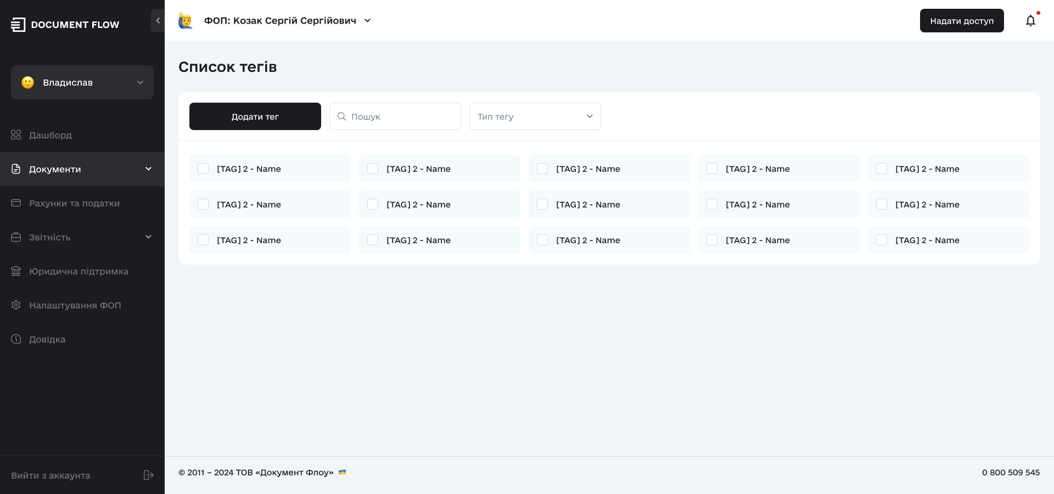Check the second tag in the bottom row
Viewport: 1054px width, 494px height.
[373, 240]
